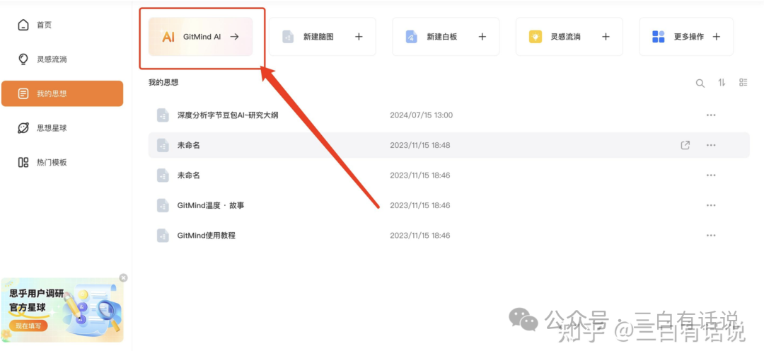The height and width of the screenshot is (351, 764).
Task: Open more options for 未命名 18:48
Action: tap(711, 145)
